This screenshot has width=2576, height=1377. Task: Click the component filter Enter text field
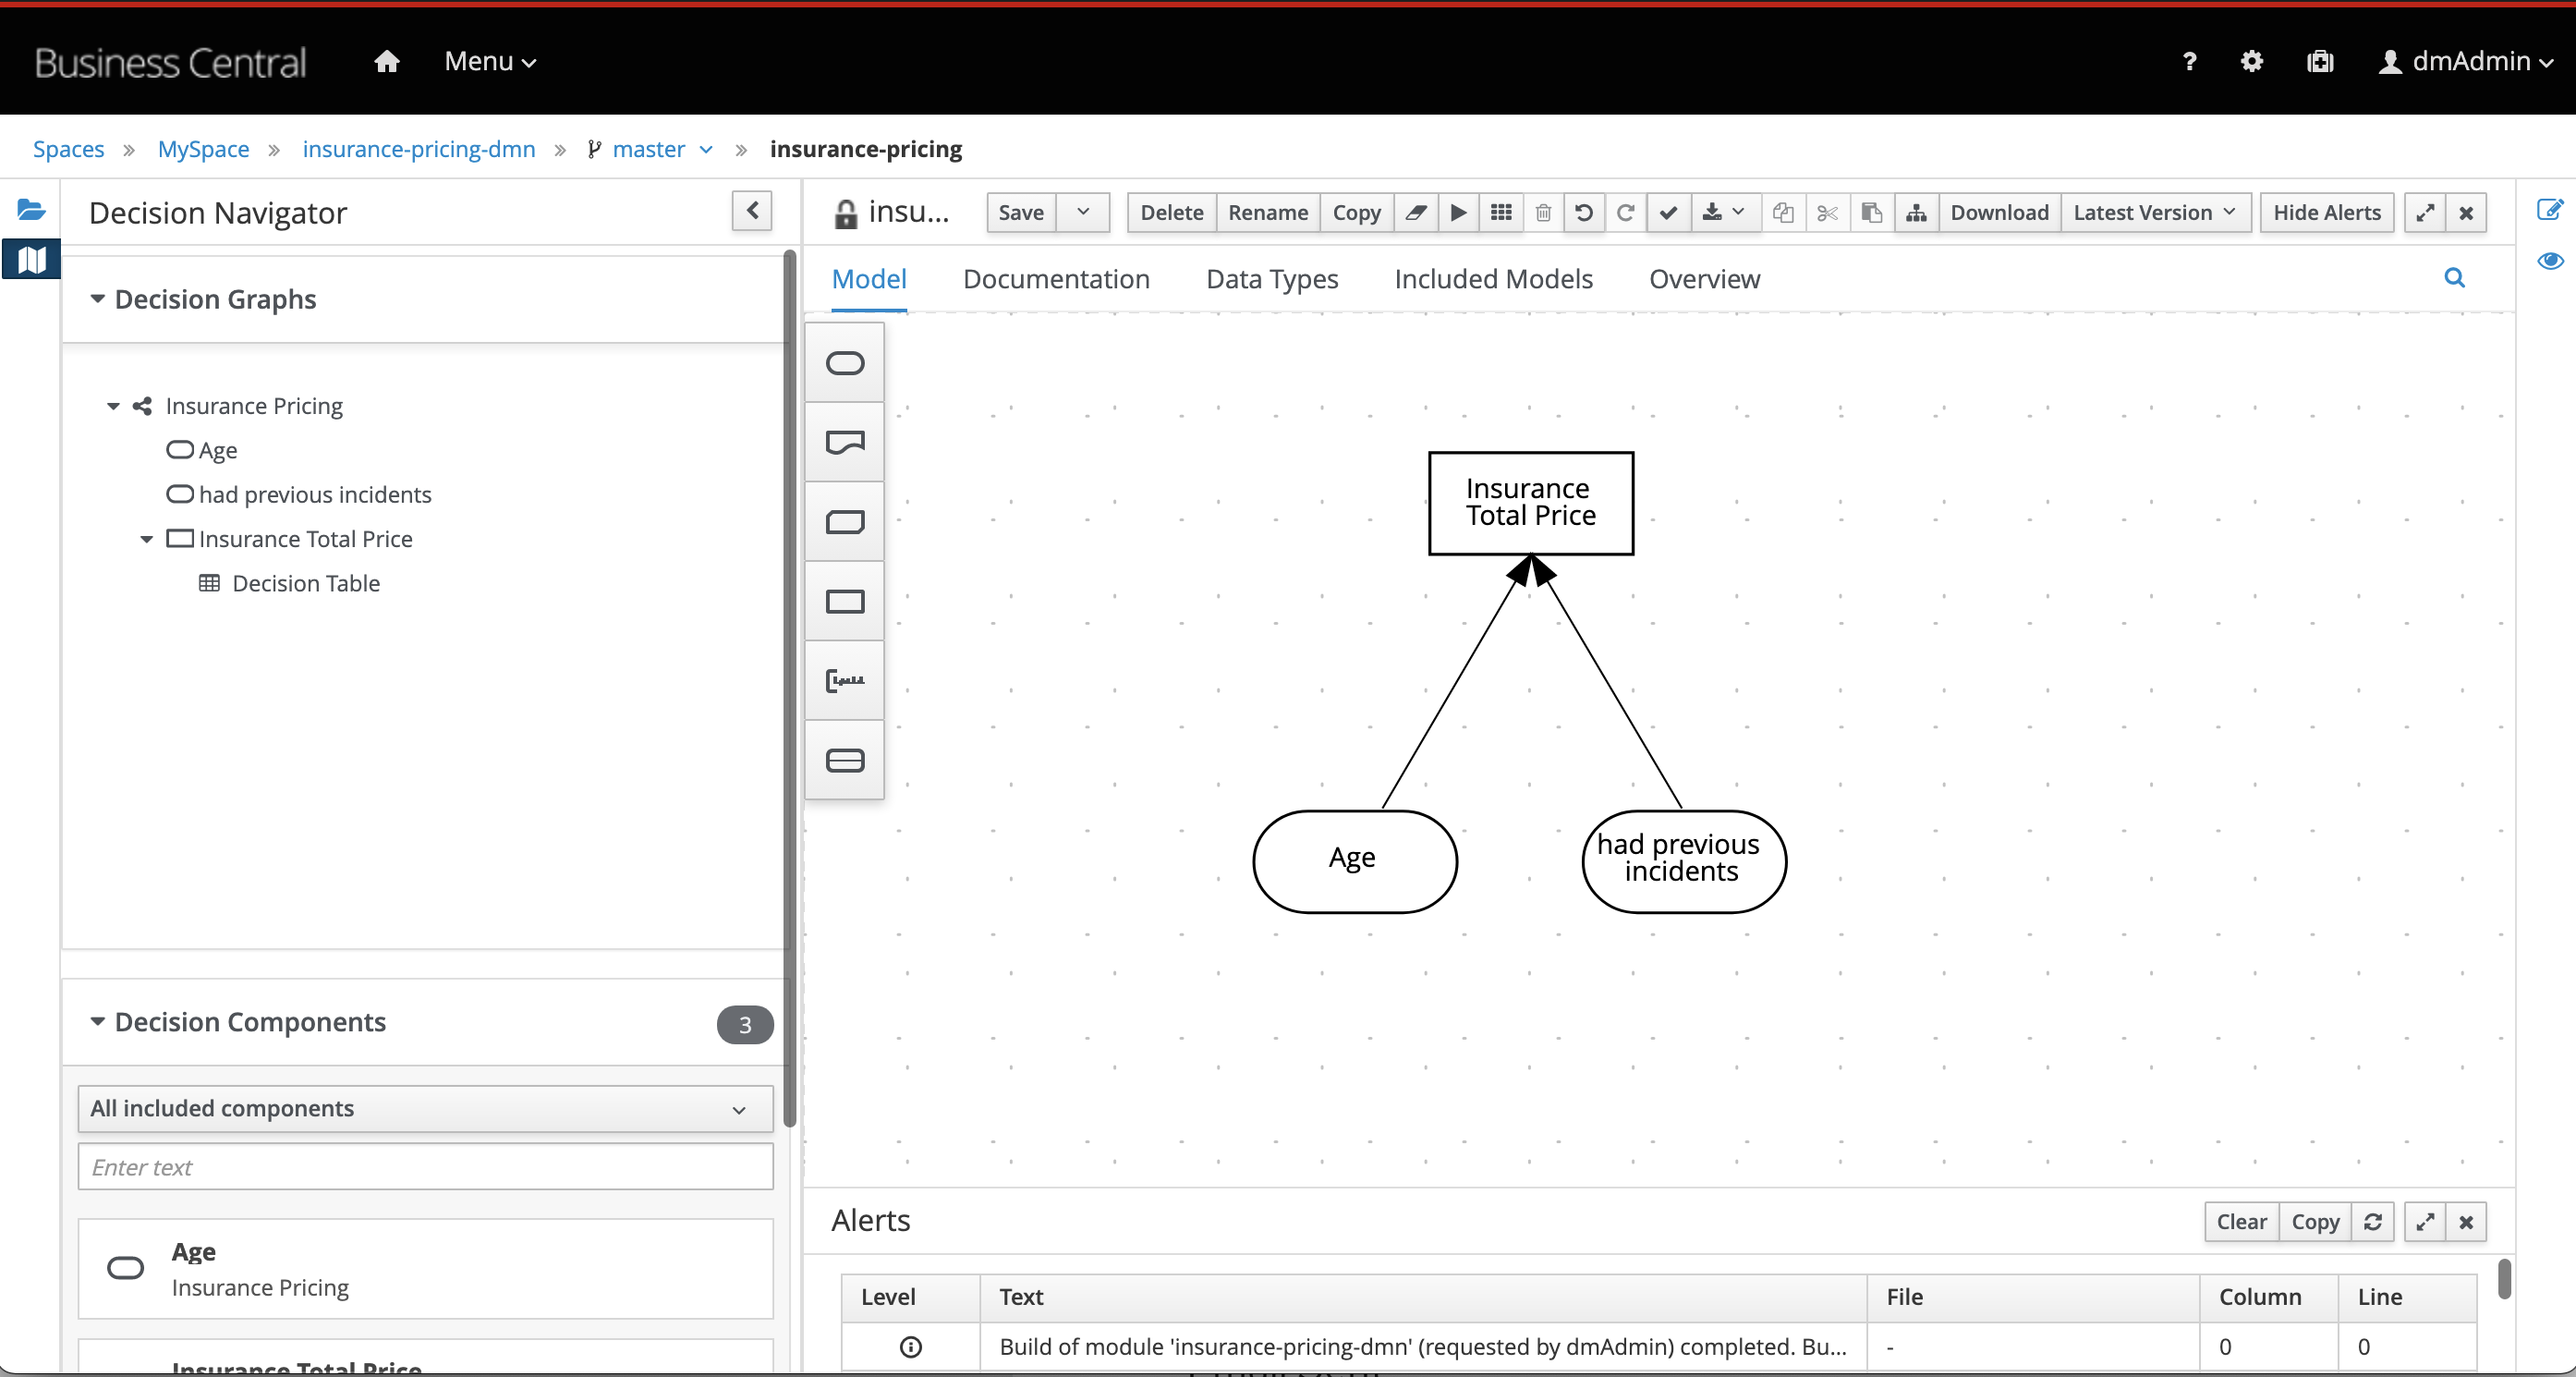tap(425, 1167)
